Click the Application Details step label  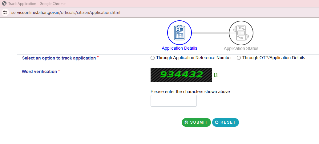coord(180,48)
